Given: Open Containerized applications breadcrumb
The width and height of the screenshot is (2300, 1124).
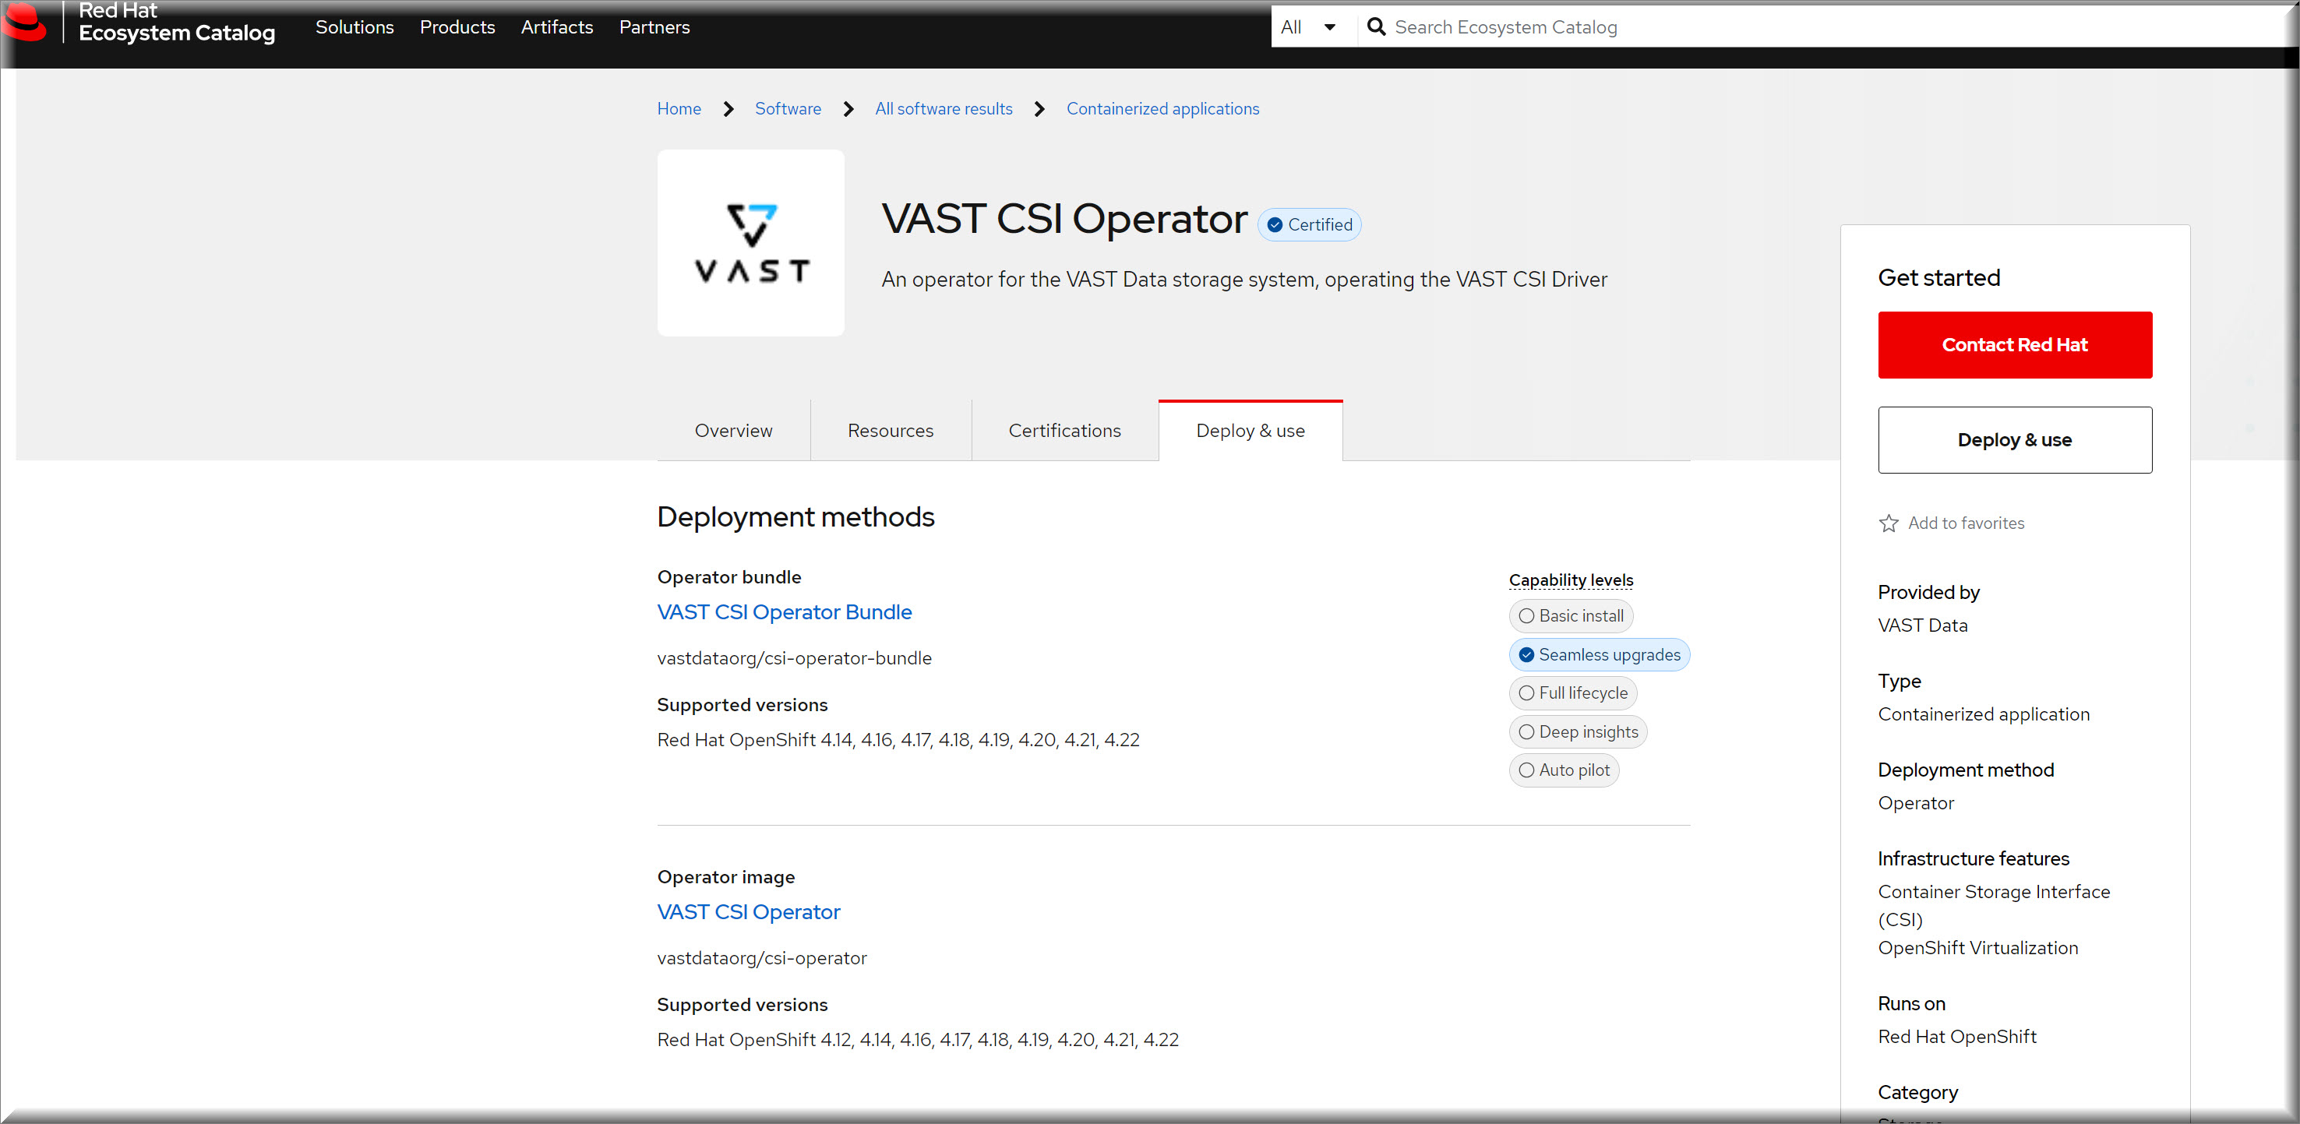Looking at the screenshot, I should tap(1162, 109).
